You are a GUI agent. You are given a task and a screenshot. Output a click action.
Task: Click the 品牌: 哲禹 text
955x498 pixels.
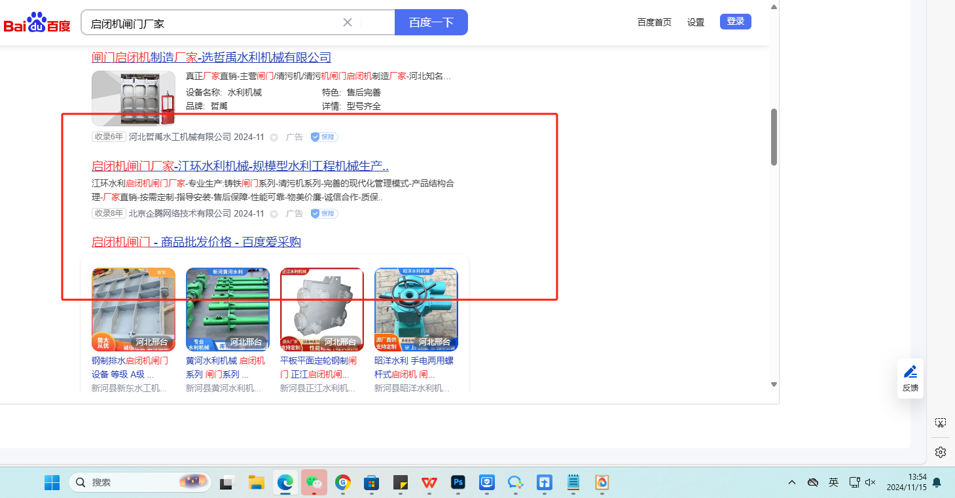point(207,106)
